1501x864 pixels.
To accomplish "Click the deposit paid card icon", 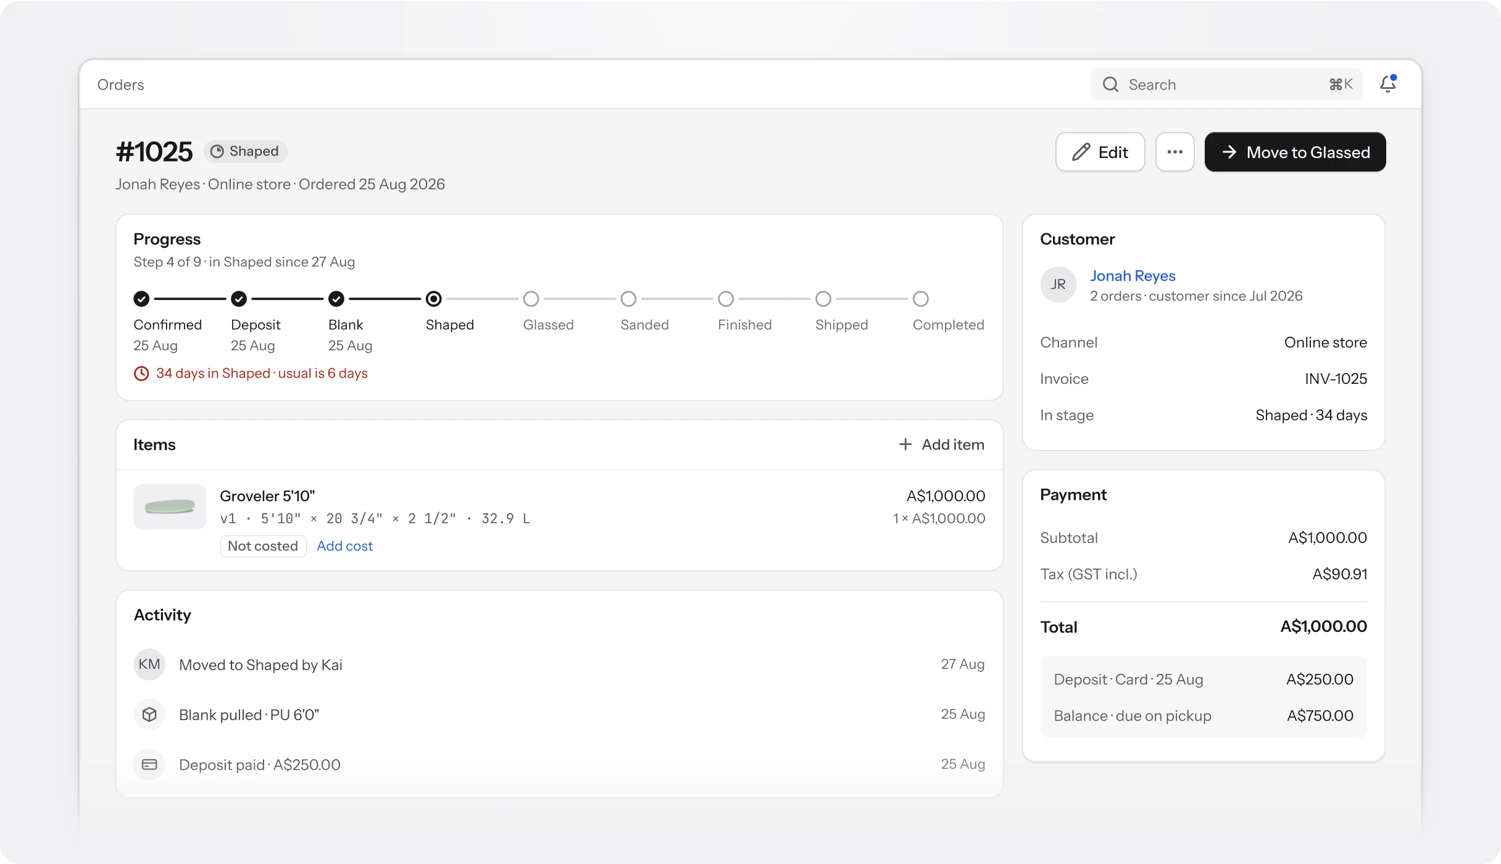I will tap(149, 765).
